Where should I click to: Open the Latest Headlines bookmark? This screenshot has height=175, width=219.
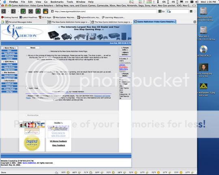tap(28, 17)
